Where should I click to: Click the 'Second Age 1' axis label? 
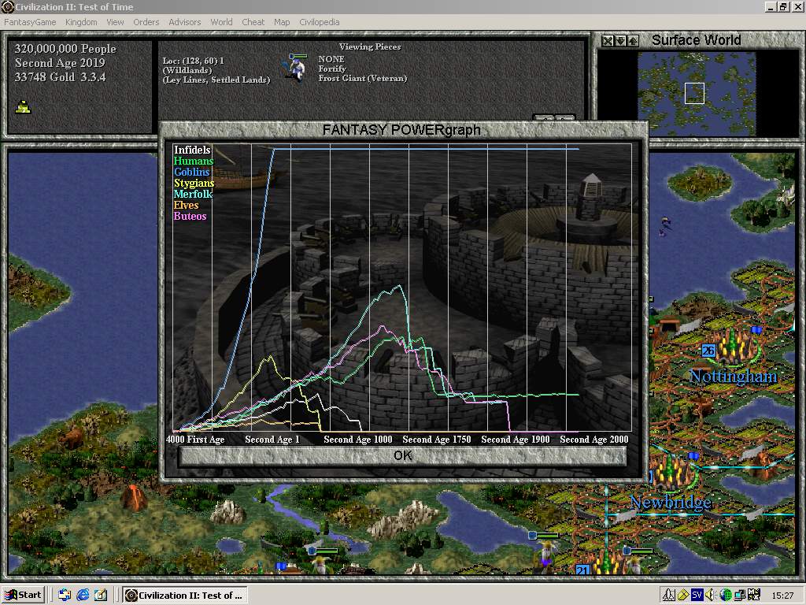click(x=272, y=440)
